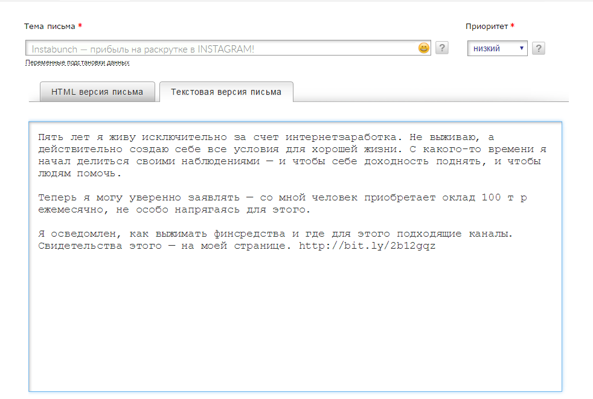The width and height of the screenshot is (593, 399).
Task: Click the http://bit.ly/2b12gqz text in the letter
Action: (367, 246)
